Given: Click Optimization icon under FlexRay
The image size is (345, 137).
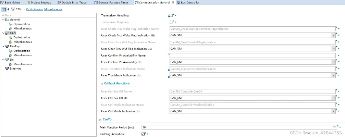Looking at the screenshot, I should (x=11, y=51).
